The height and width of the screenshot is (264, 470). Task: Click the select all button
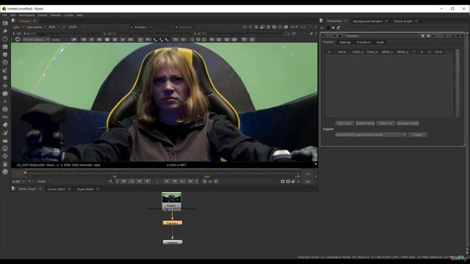pyautogui.click(x=385, y=123)
